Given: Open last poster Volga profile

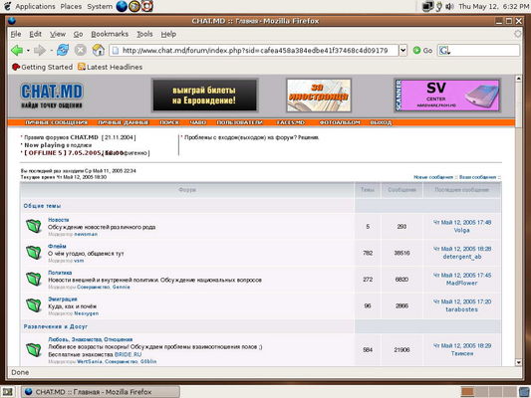Looking at the screenshot, I should tap(461, 230).
